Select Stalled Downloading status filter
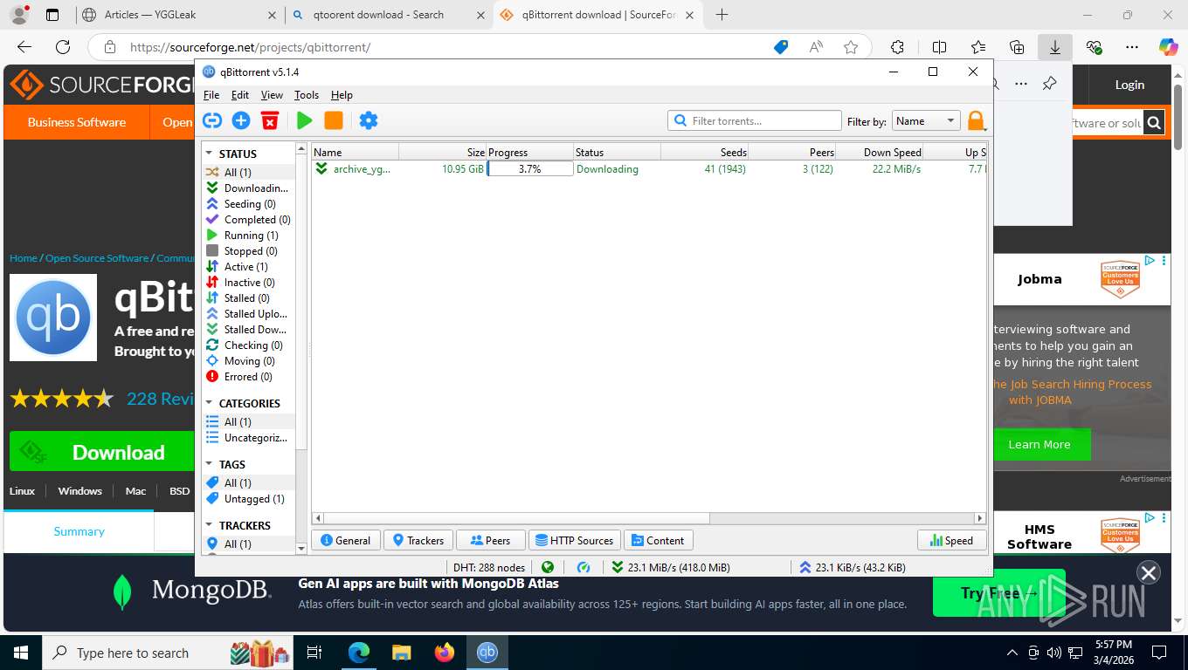The image size is (1188, 670). click(x=248, y=330)
